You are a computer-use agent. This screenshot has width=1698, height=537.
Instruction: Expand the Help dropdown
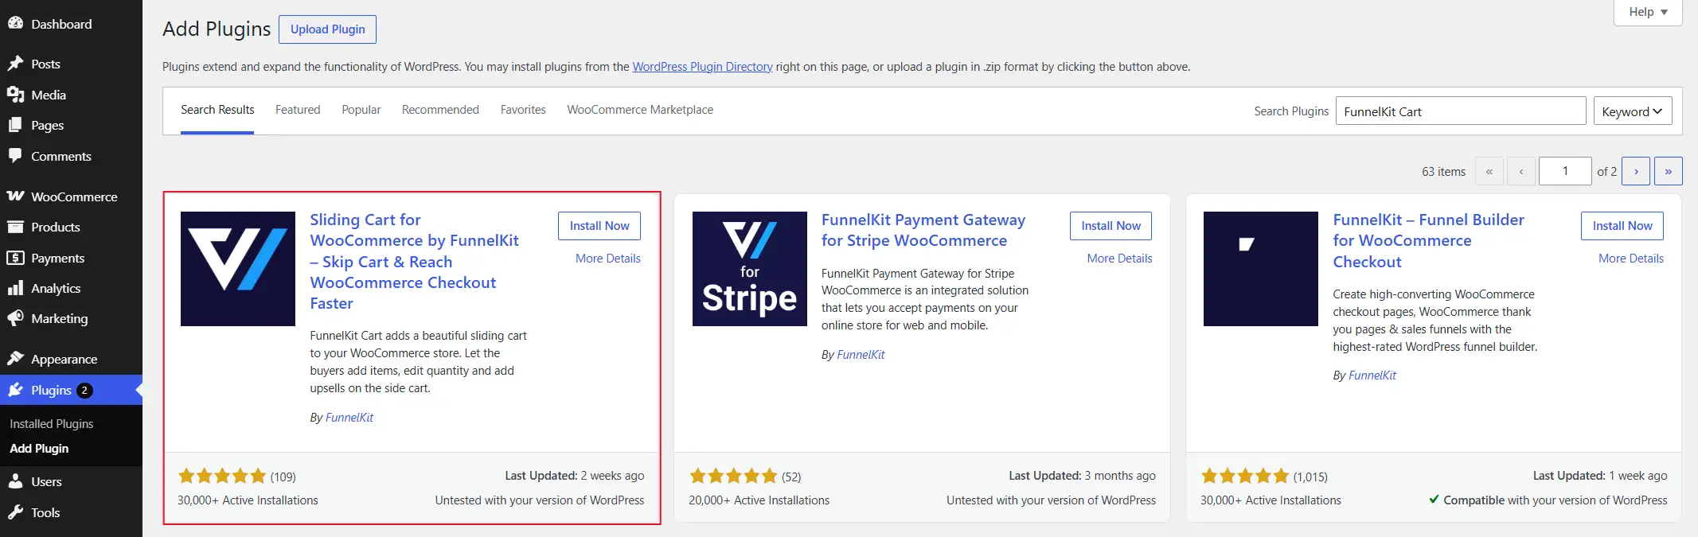coord(1648,12)
